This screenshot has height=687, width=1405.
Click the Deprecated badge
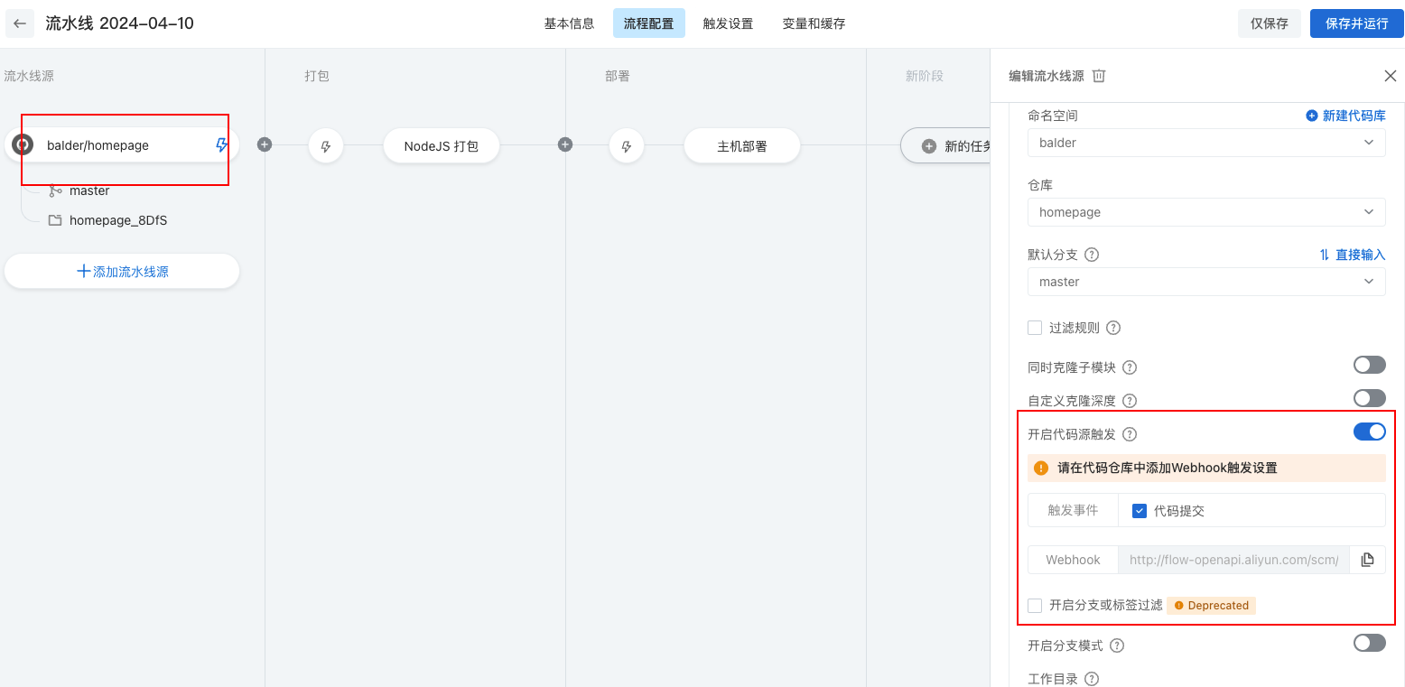pos(1211,606)
